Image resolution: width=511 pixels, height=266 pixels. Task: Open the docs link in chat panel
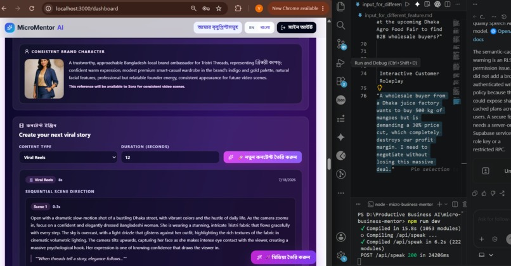coord(478,39)
